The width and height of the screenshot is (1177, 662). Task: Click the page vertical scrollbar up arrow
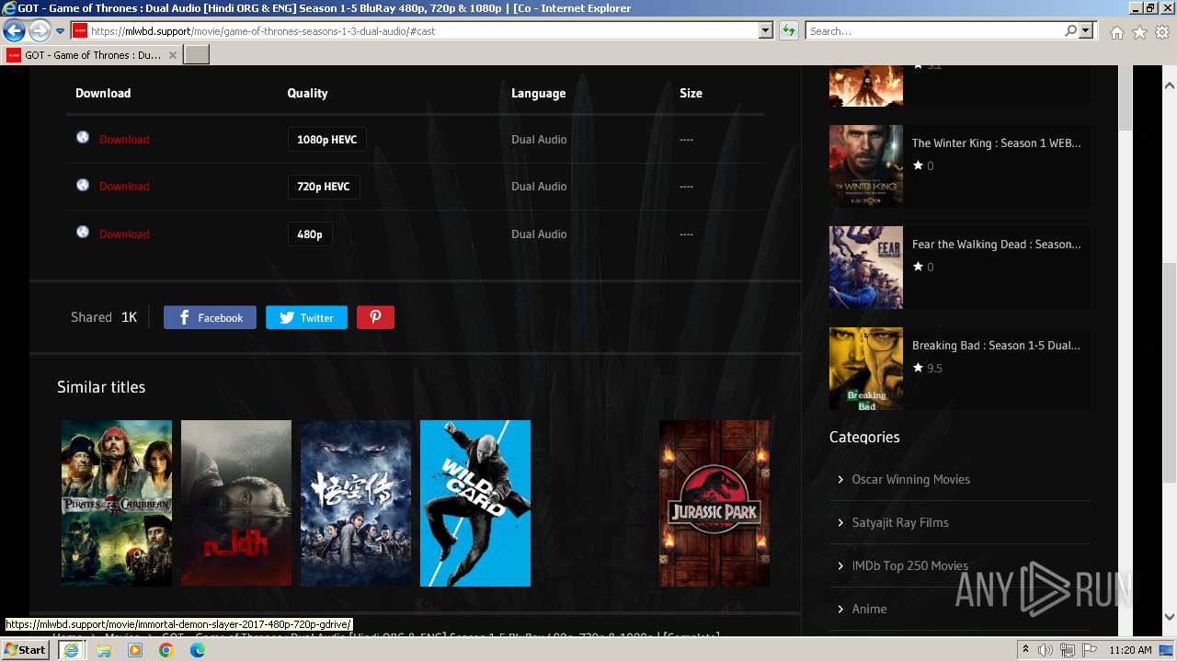pos(1170,84)
